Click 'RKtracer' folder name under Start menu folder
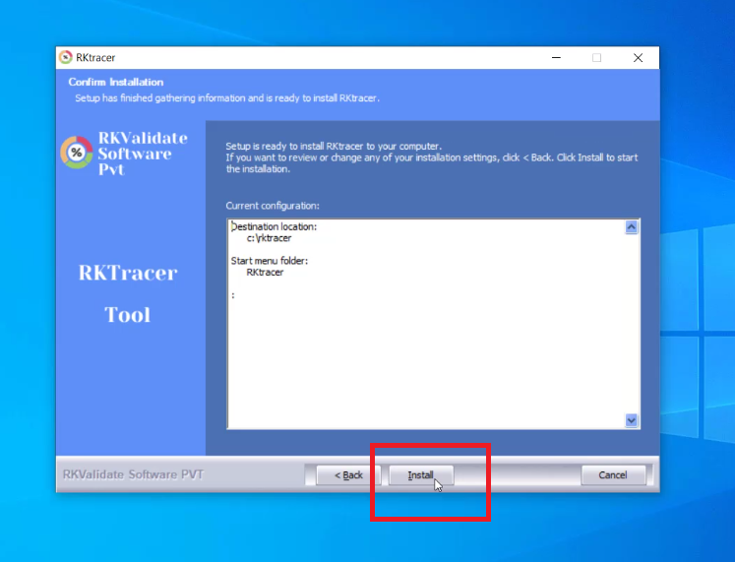Viewport: 735px width, 562px height. (x=265, y=273)
